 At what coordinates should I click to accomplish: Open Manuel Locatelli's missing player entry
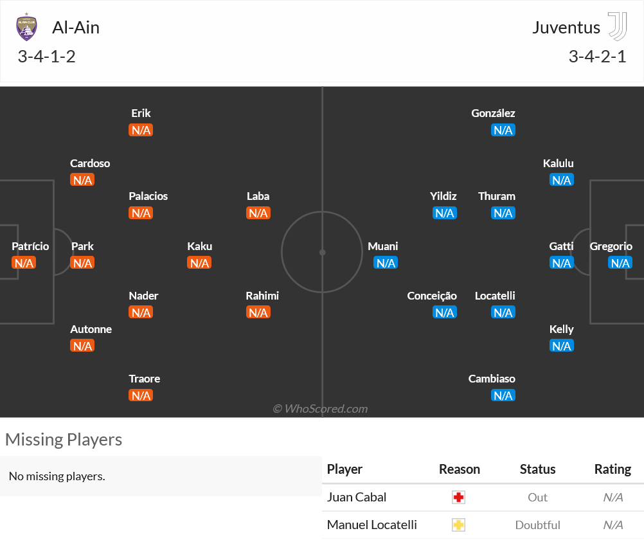pyautogui.click(x=371, y=525)
